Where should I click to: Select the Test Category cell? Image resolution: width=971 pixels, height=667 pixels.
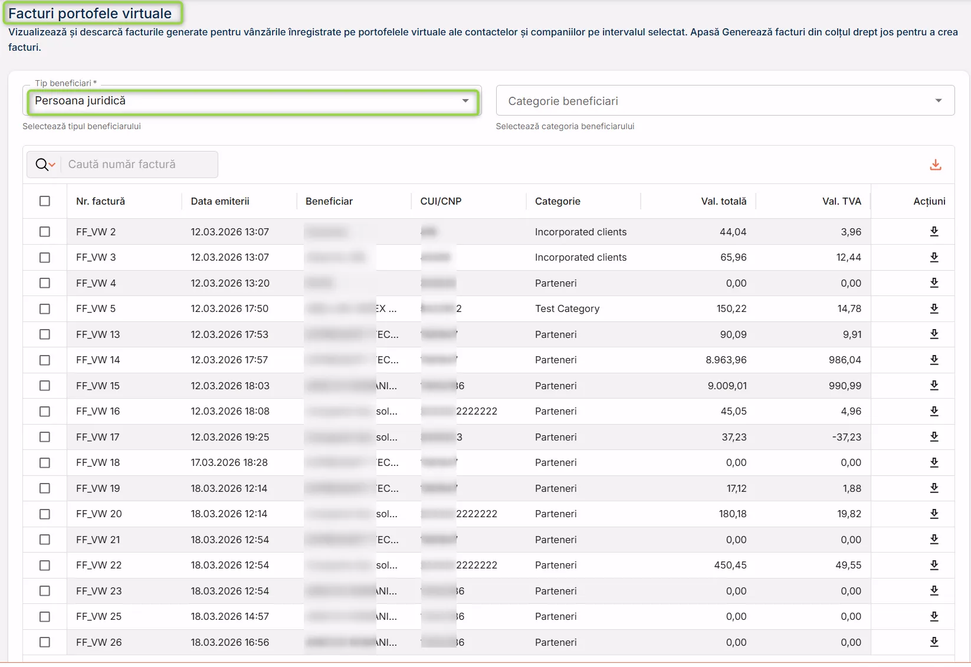pos(567,308)
